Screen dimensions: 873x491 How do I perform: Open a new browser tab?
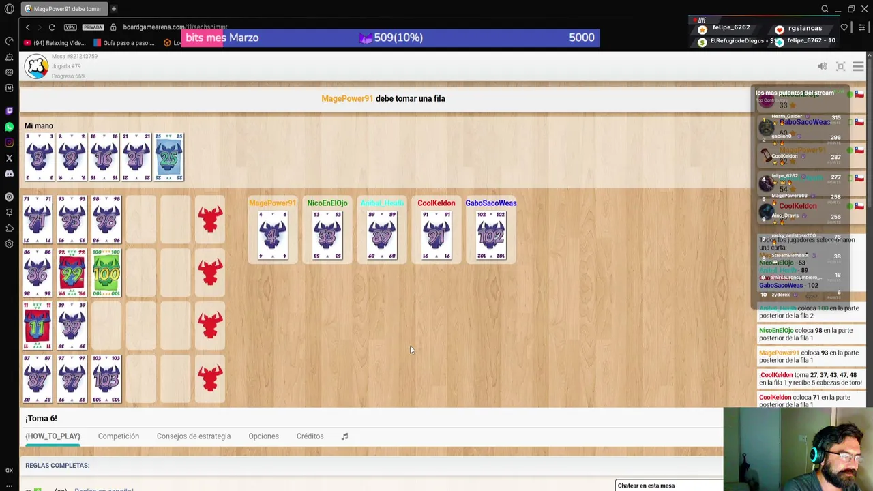point(114,9)
